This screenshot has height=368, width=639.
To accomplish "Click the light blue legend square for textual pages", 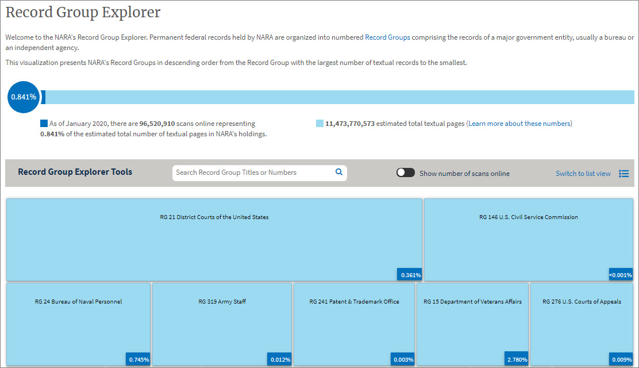I will pyautogui.click(x=319, y=123).
